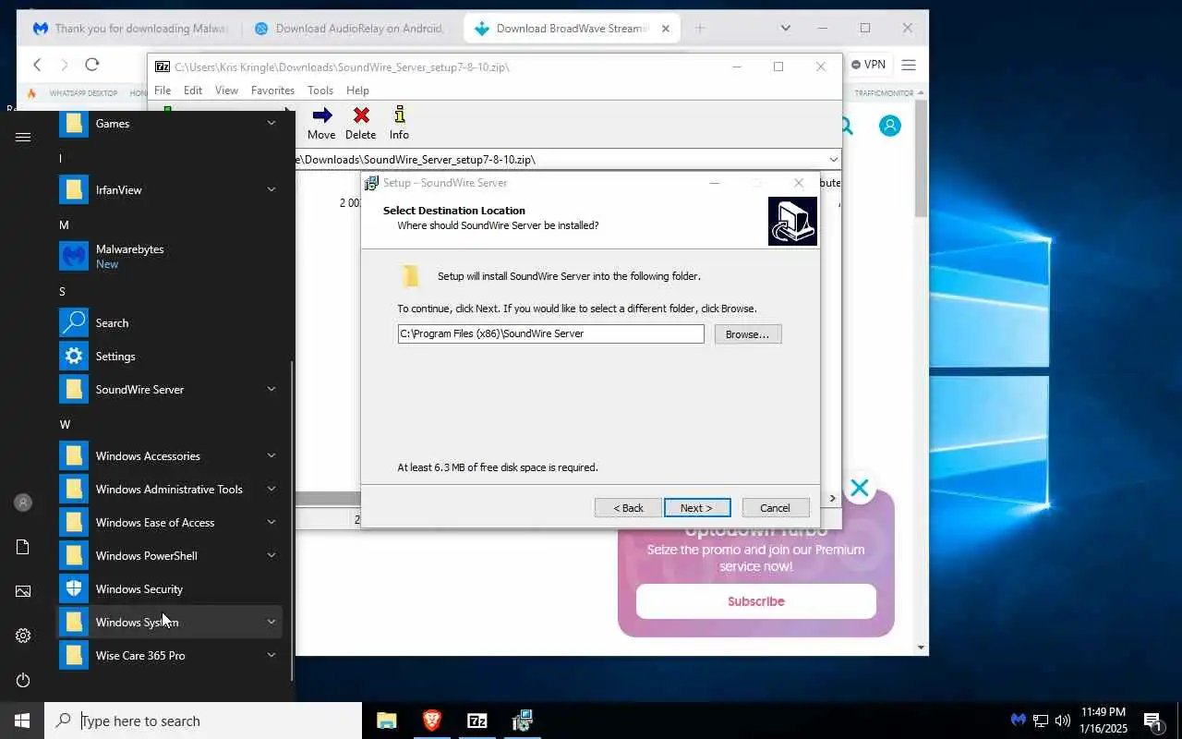The image size is (1182, 739).
Task: Close the Uptodown Turbo promo popup
Action: [x=860, y=488]
